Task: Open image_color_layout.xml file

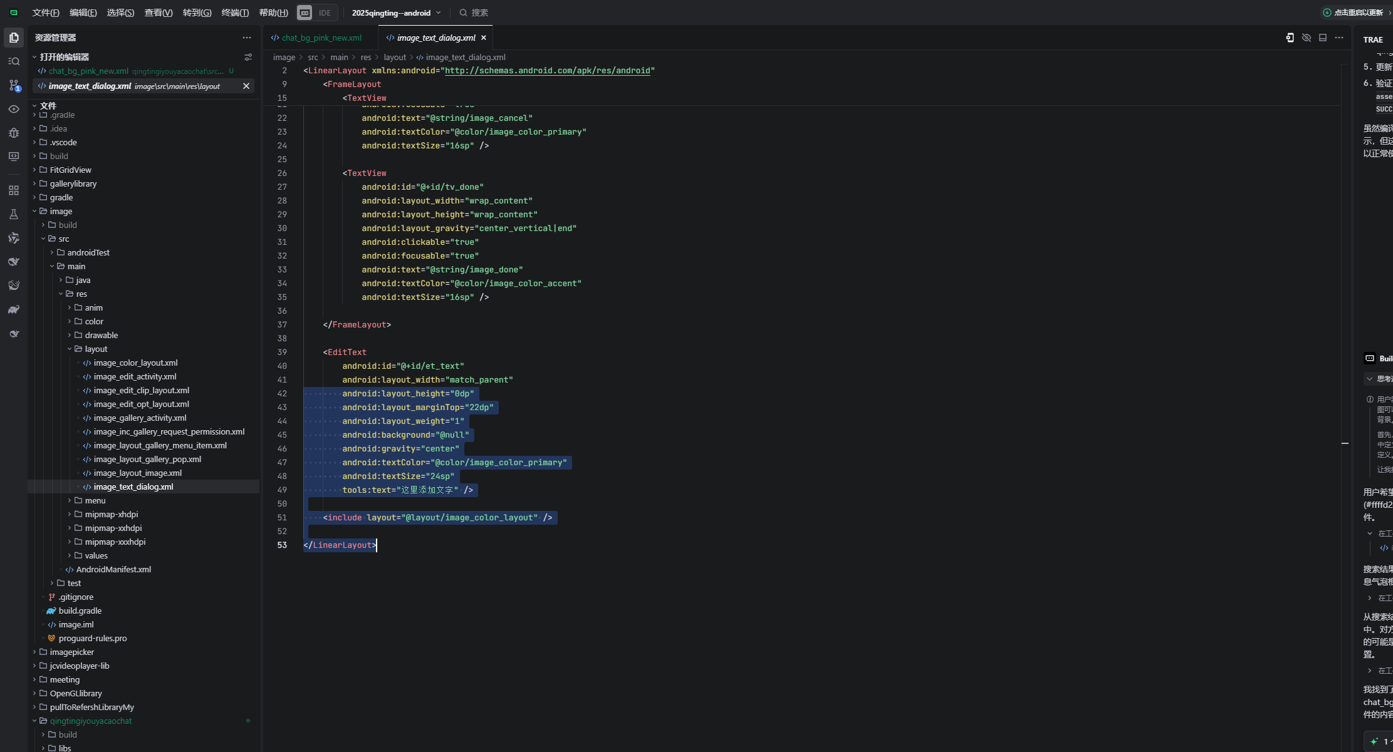Action: point(135,363)
